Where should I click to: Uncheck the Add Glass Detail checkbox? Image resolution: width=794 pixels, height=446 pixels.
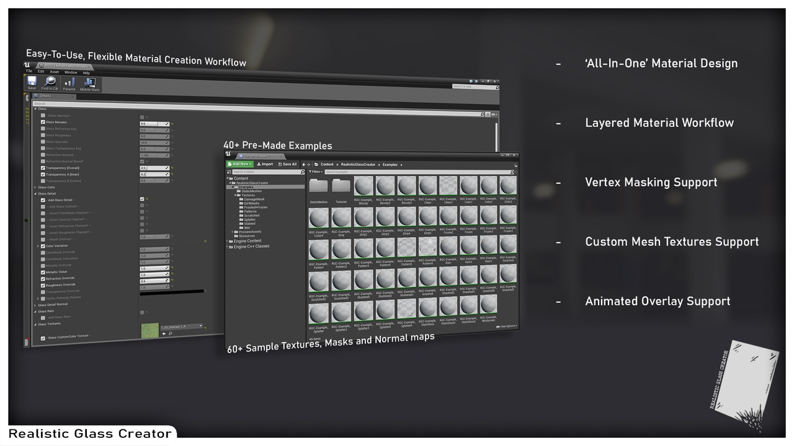click(43, 200)
